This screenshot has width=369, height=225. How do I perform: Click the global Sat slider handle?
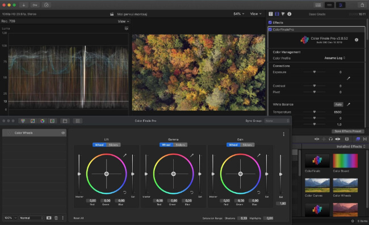pos(280,174)
